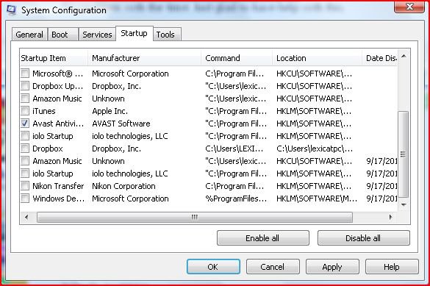Click the %ProgramFiles... command cell
430x286 pixels.
(x=236, y=199)
